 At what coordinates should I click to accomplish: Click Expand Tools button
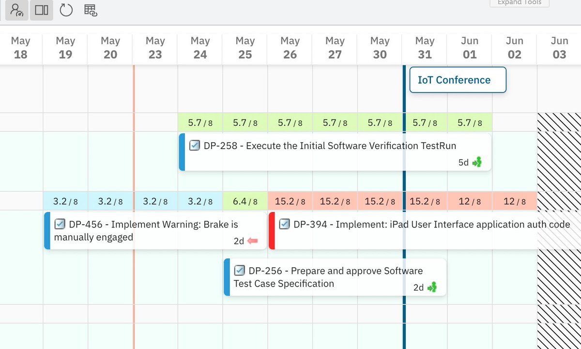[520, 3]
